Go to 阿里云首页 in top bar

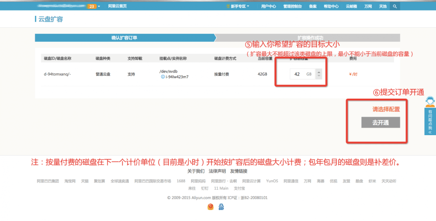pos(117,6)
